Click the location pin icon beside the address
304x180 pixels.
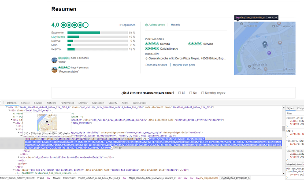(146, 58)
